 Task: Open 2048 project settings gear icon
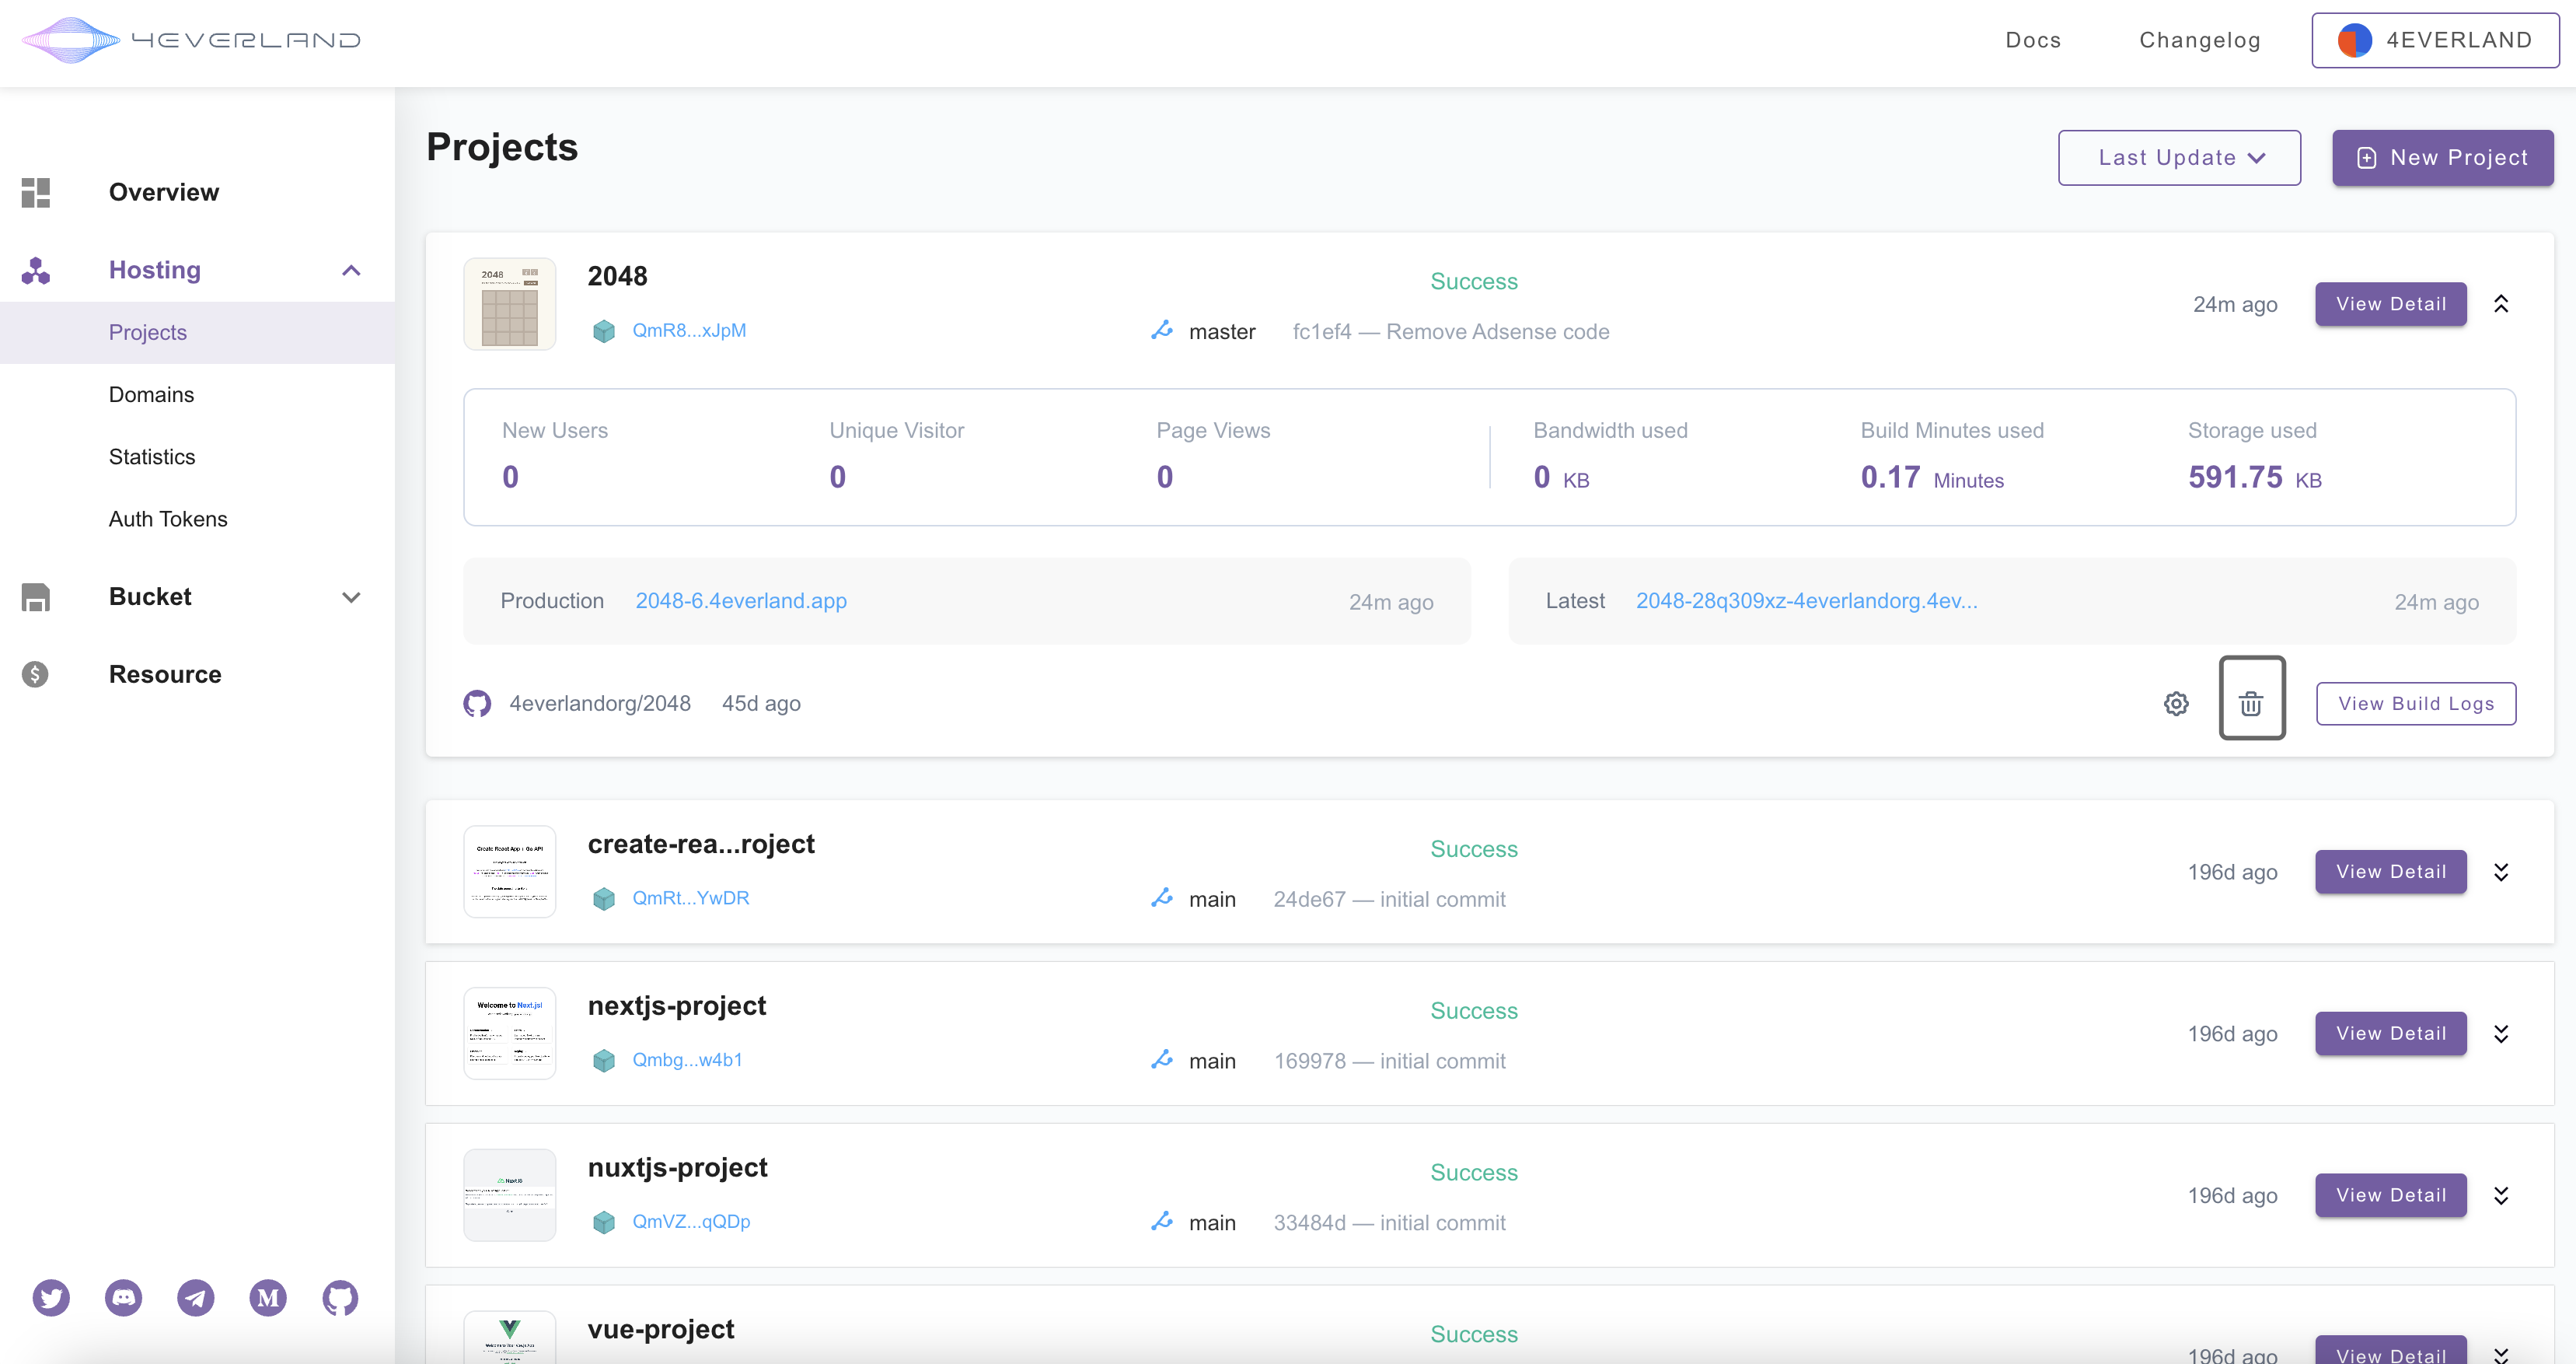[x=2176, y=704]
